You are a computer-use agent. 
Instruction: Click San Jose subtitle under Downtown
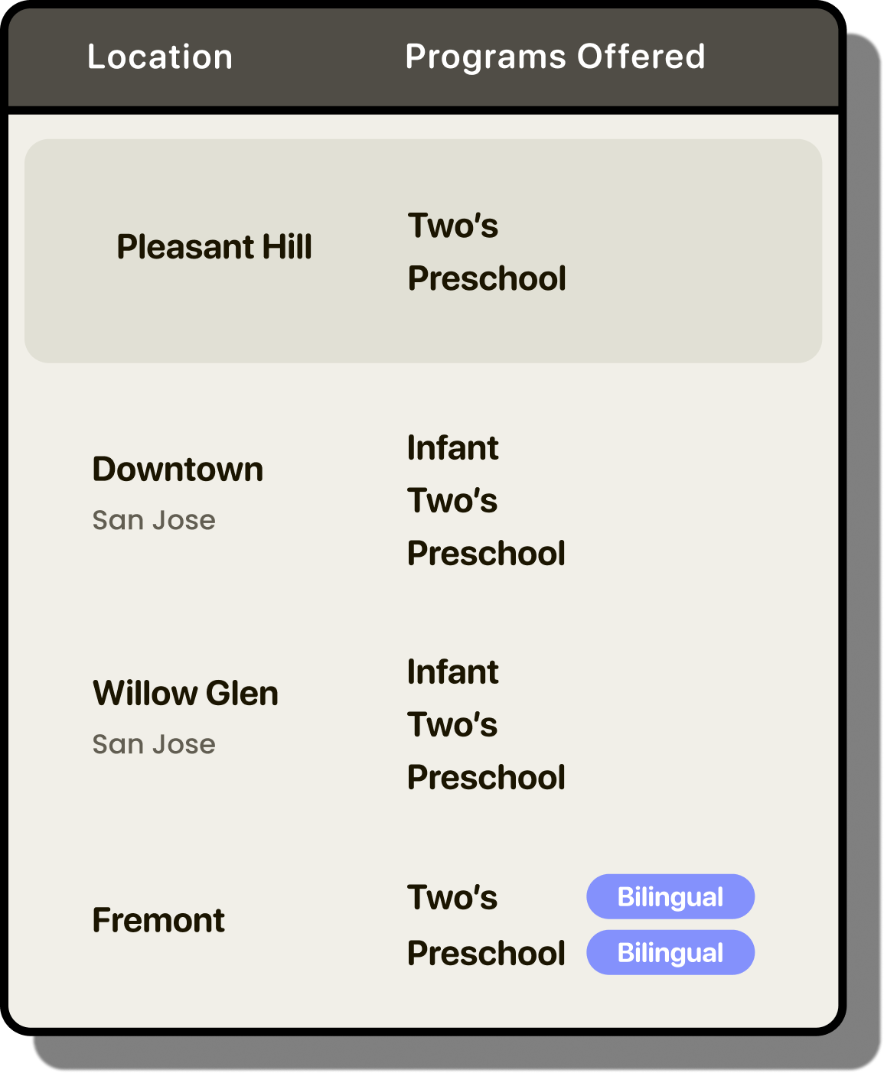(x=154, y=520)
